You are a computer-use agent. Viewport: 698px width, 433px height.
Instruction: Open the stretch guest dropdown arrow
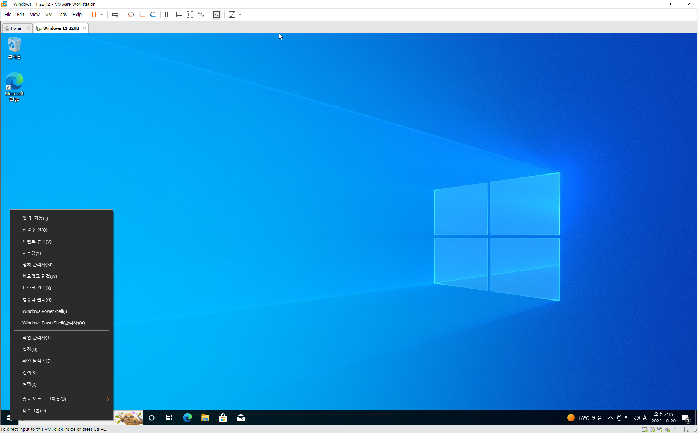click(240, 15)
